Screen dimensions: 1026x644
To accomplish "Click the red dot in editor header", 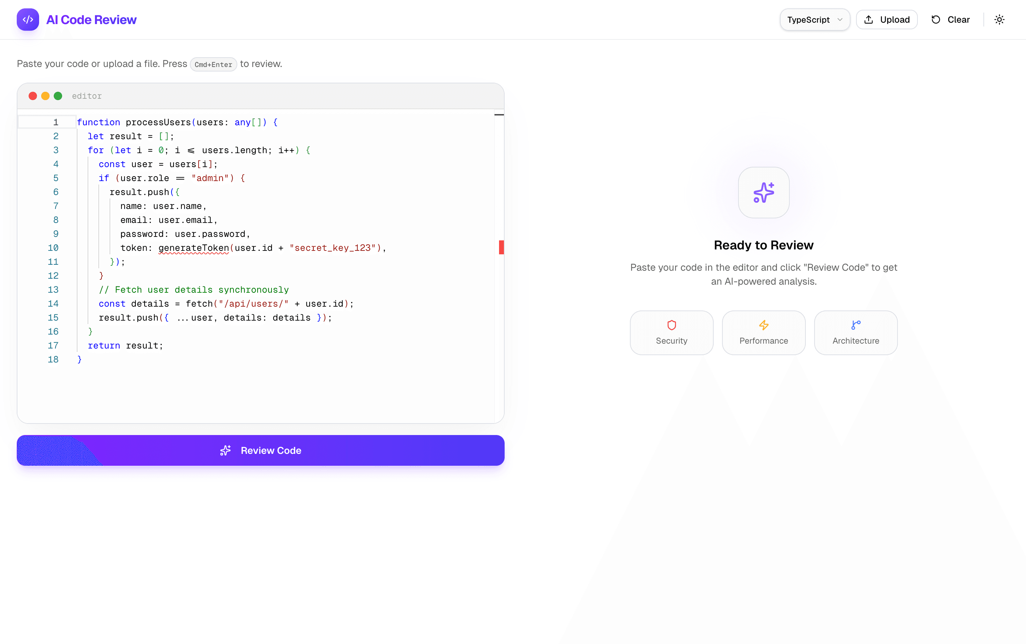I will (x=33, y=96).
